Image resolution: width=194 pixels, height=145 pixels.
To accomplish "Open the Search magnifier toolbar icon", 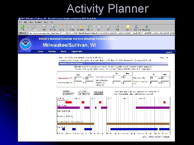I will tap(72, 27).
